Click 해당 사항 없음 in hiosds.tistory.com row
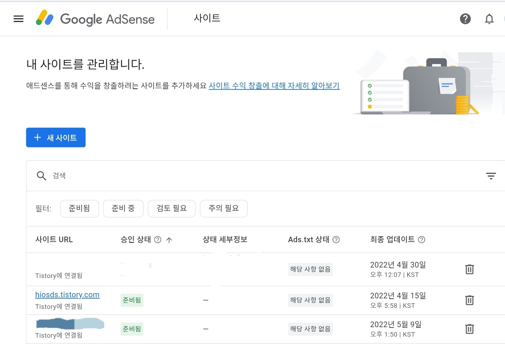 tap(310, 300)
